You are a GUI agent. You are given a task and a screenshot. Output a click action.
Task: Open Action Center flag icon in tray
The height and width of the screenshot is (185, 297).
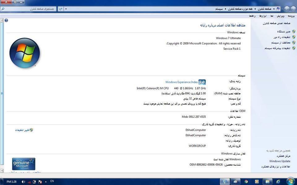click(x=40, y=182)
